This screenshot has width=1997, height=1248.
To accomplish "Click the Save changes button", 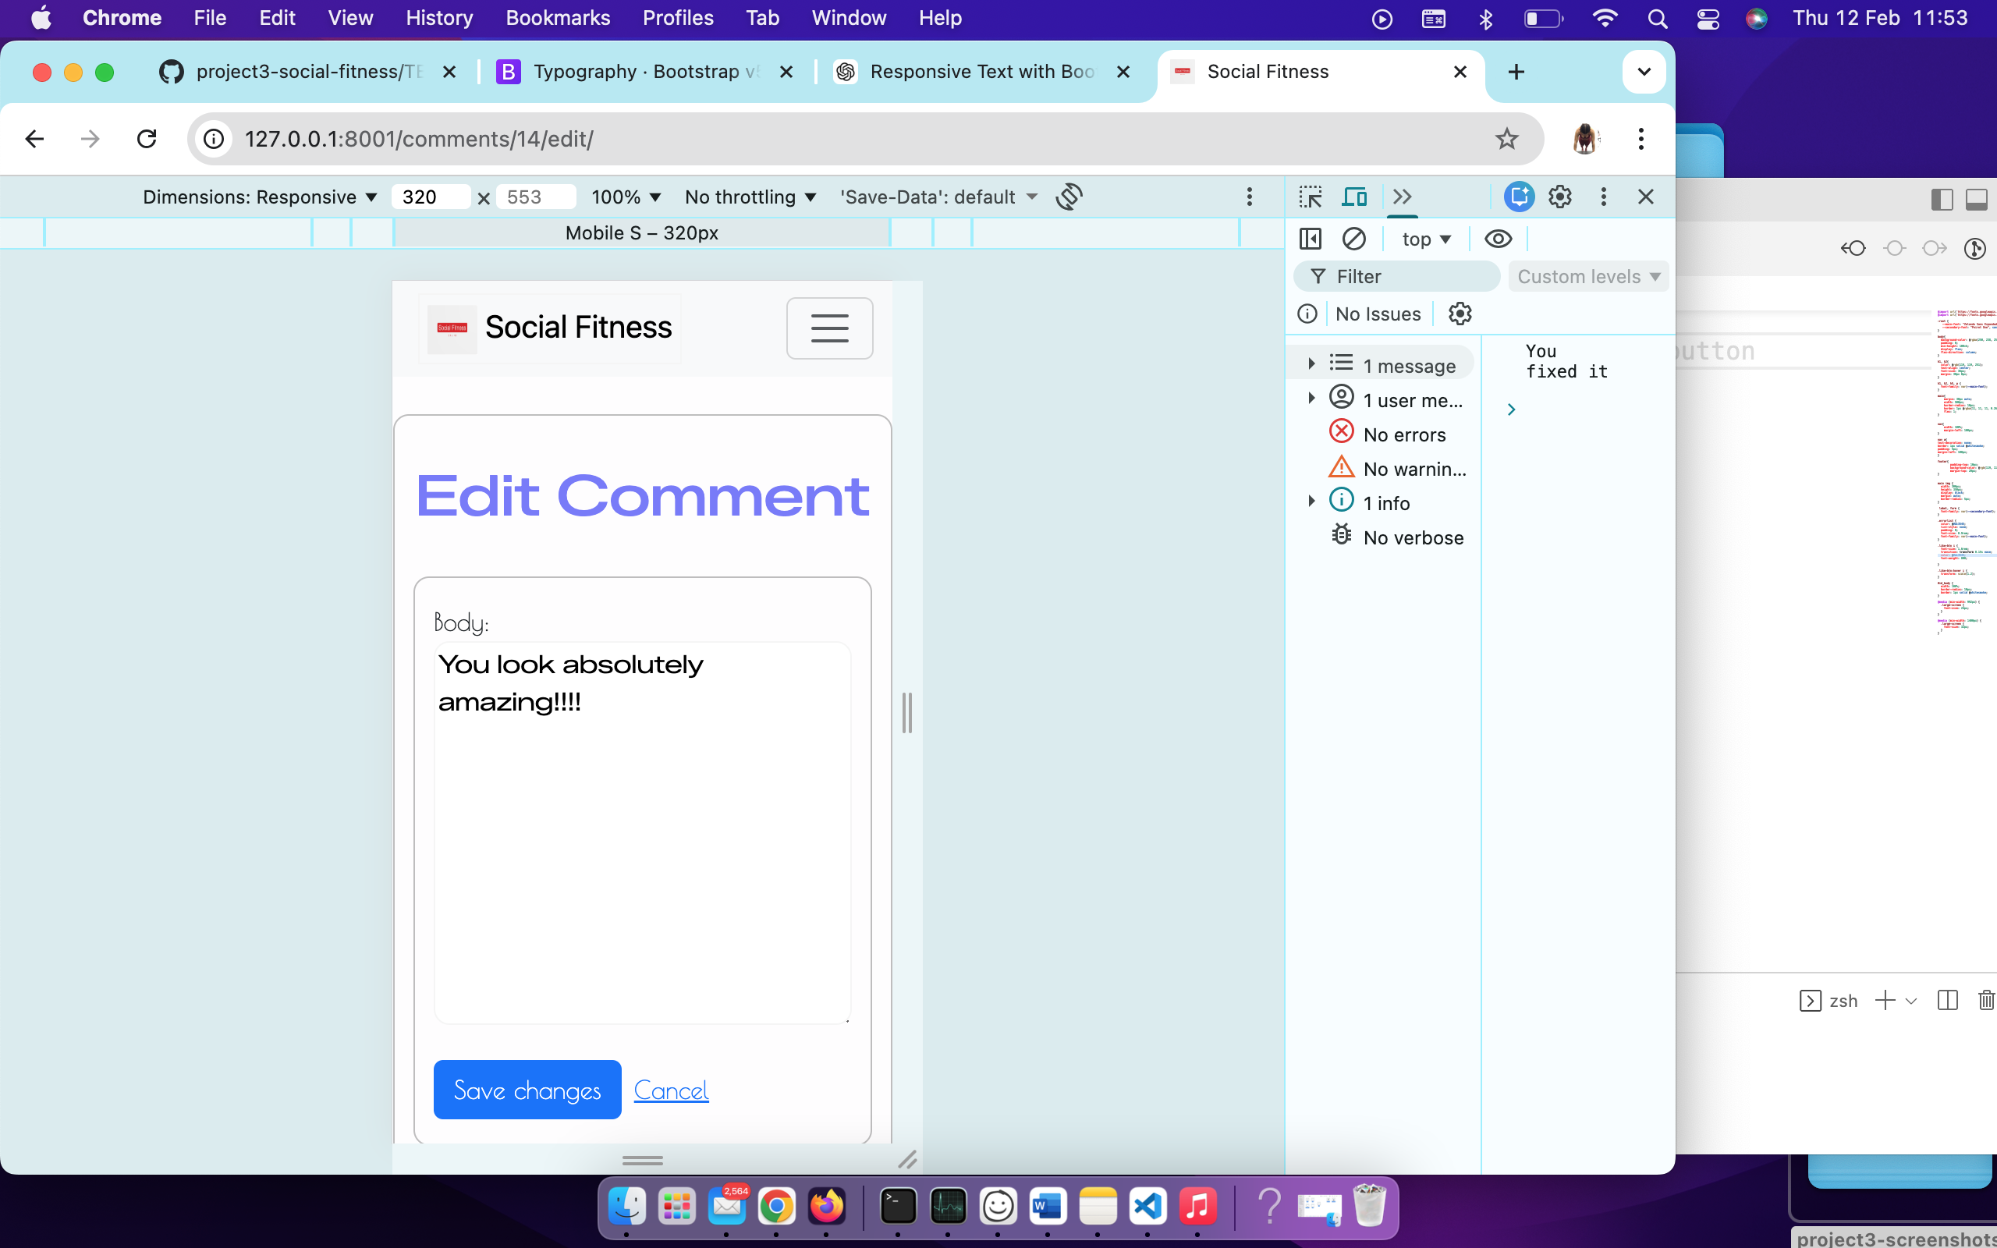I will 527,1090.
